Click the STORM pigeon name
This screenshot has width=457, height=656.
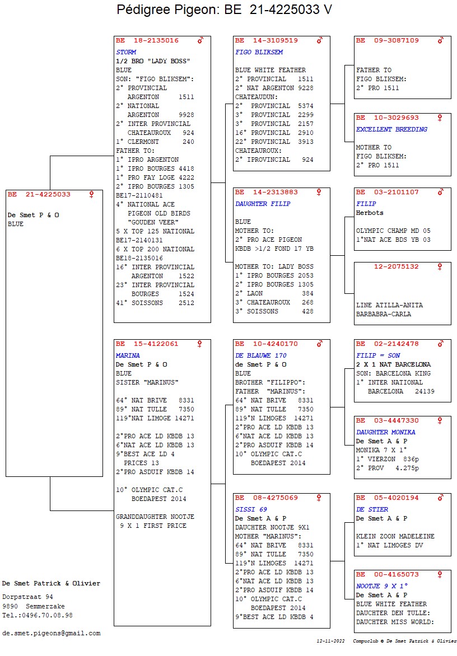coord(126,53)
